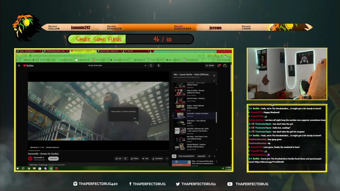
Task: Click the Smoke Some Funds progress bar
Action: click(x=131, y=39)
